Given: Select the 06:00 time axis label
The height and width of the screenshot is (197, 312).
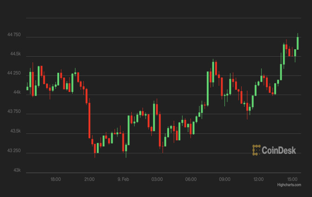Looking at the screenshot, I should (x=191, y=179).
